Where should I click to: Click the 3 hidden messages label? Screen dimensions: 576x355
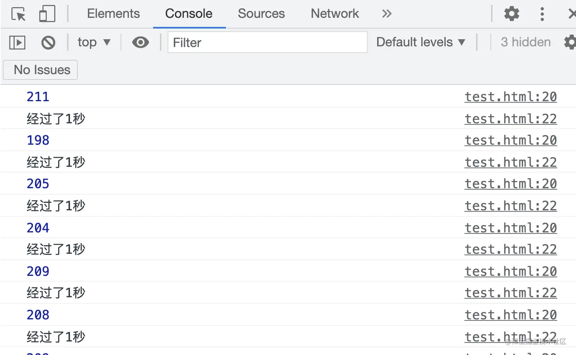tap(525, 42)
